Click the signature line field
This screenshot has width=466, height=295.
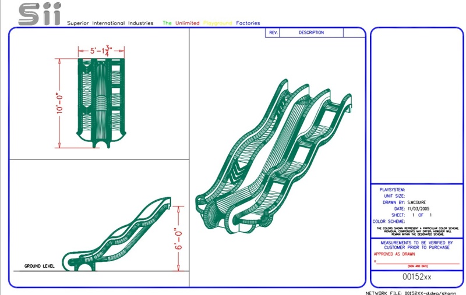tap(417, 262)
